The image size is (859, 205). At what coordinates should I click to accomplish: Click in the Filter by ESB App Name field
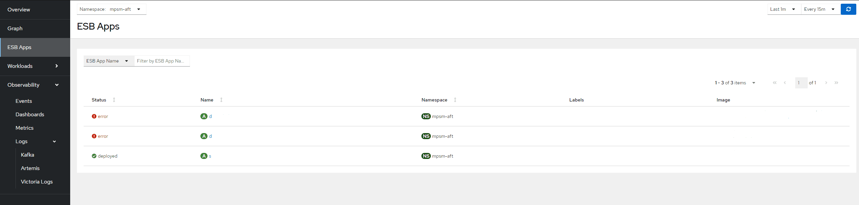pyautogui.click(x=162, y=61)
